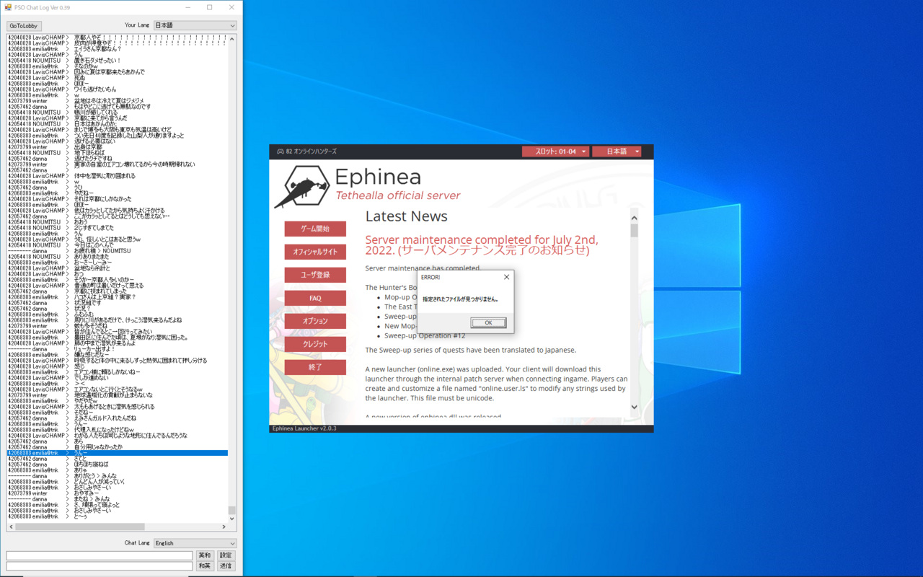923x577 pixels.
Task: Click the Ephinea hexagon ship logo
Action: click(x=301, y=187)
